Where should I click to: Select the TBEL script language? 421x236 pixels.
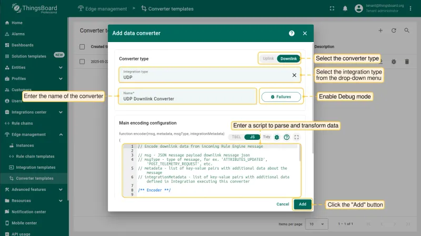pyautogui.click(x=236, y=137)
